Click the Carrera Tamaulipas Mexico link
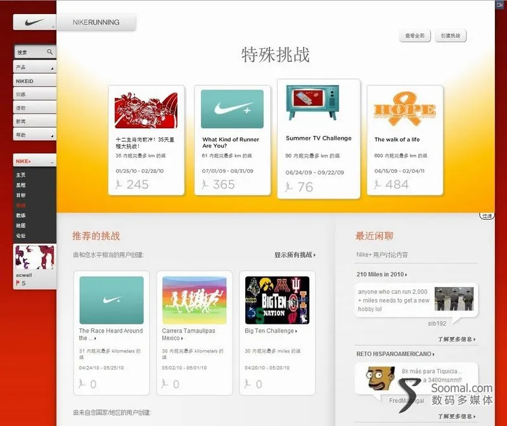This screenshot has width=507, height=426. 188,335
